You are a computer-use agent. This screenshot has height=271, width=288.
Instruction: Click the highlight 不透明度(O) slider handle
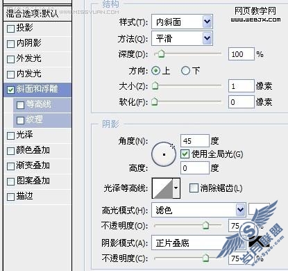pyautogui.click(x=205, y=225)
